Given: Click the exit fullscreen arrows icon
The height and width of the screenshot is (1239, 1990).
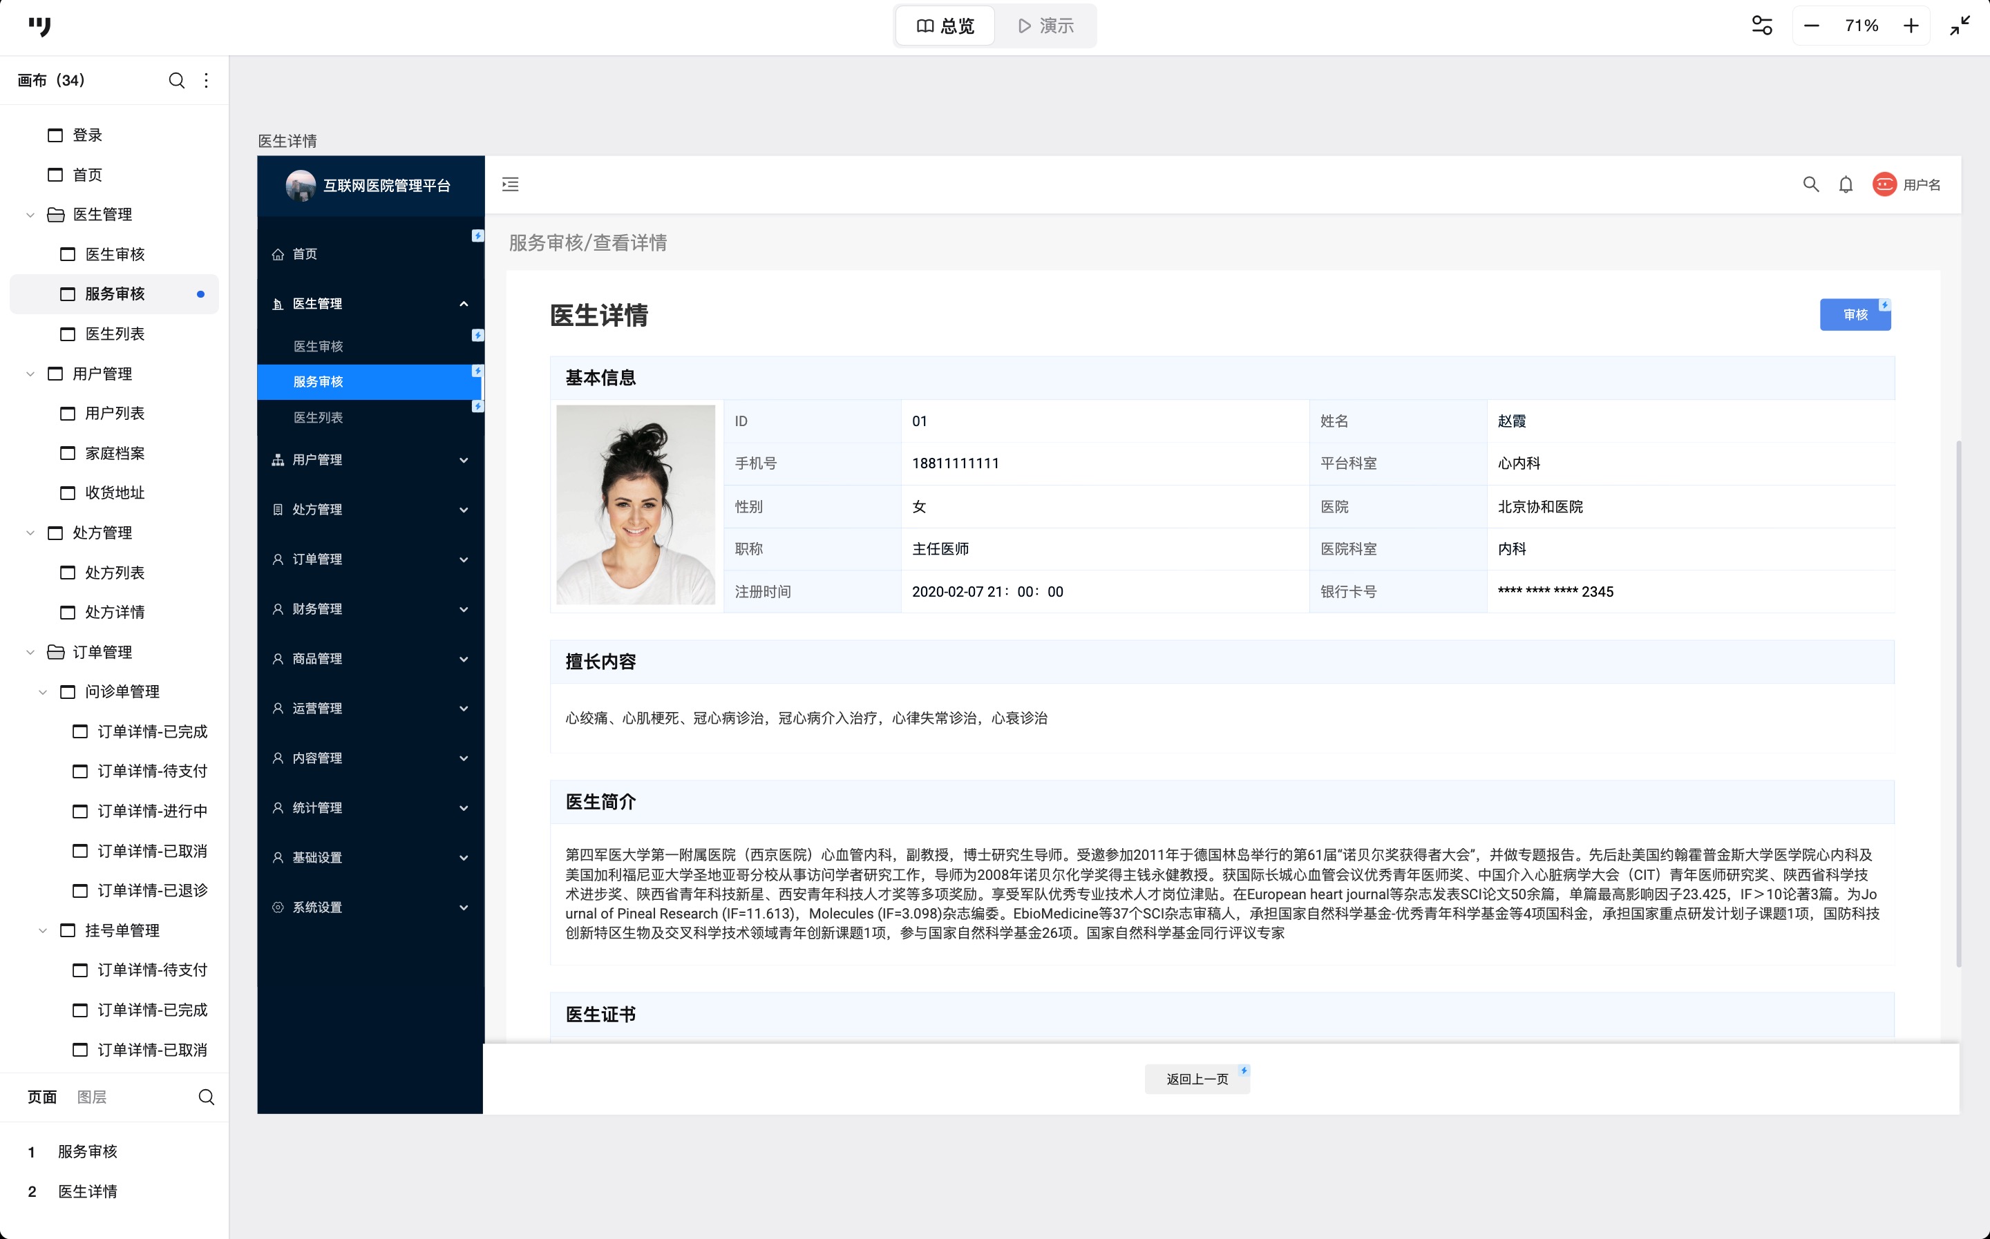Looking at the screenshot, I should [x=1960, y=26].
